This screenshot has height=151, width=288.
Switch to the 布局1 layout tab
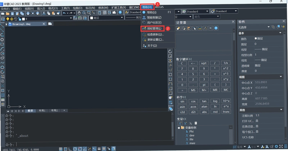(42, 111)
